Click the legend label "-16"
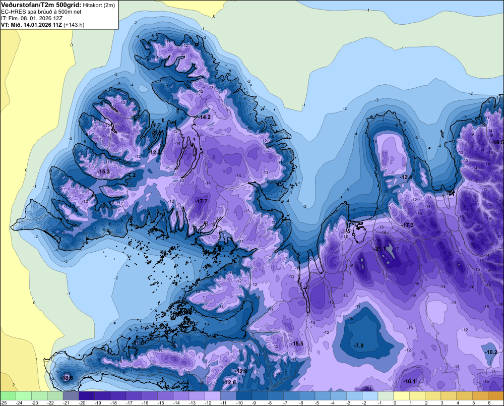 pos(145,403)
